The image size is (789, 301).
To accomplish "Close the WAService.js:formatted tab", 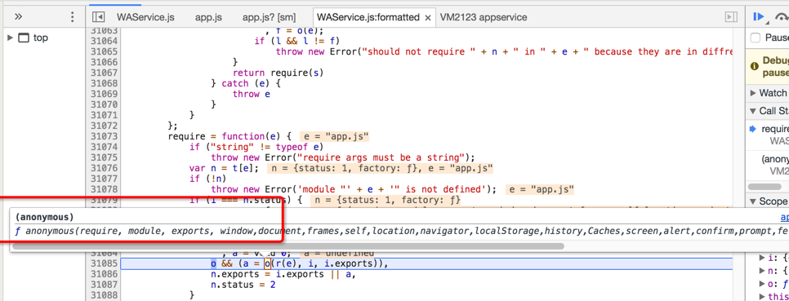I will pos(428,18).
